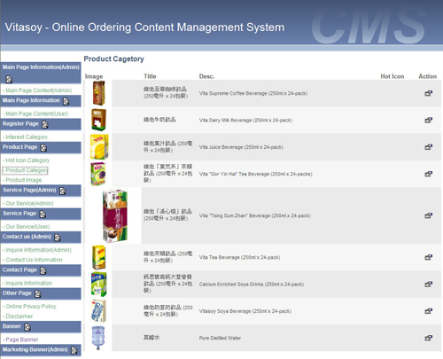Click the page icon next to Service Page(Admin)
Image resolution: width=443 pixels, height=359 pixels.
click(x=62, y=191)
